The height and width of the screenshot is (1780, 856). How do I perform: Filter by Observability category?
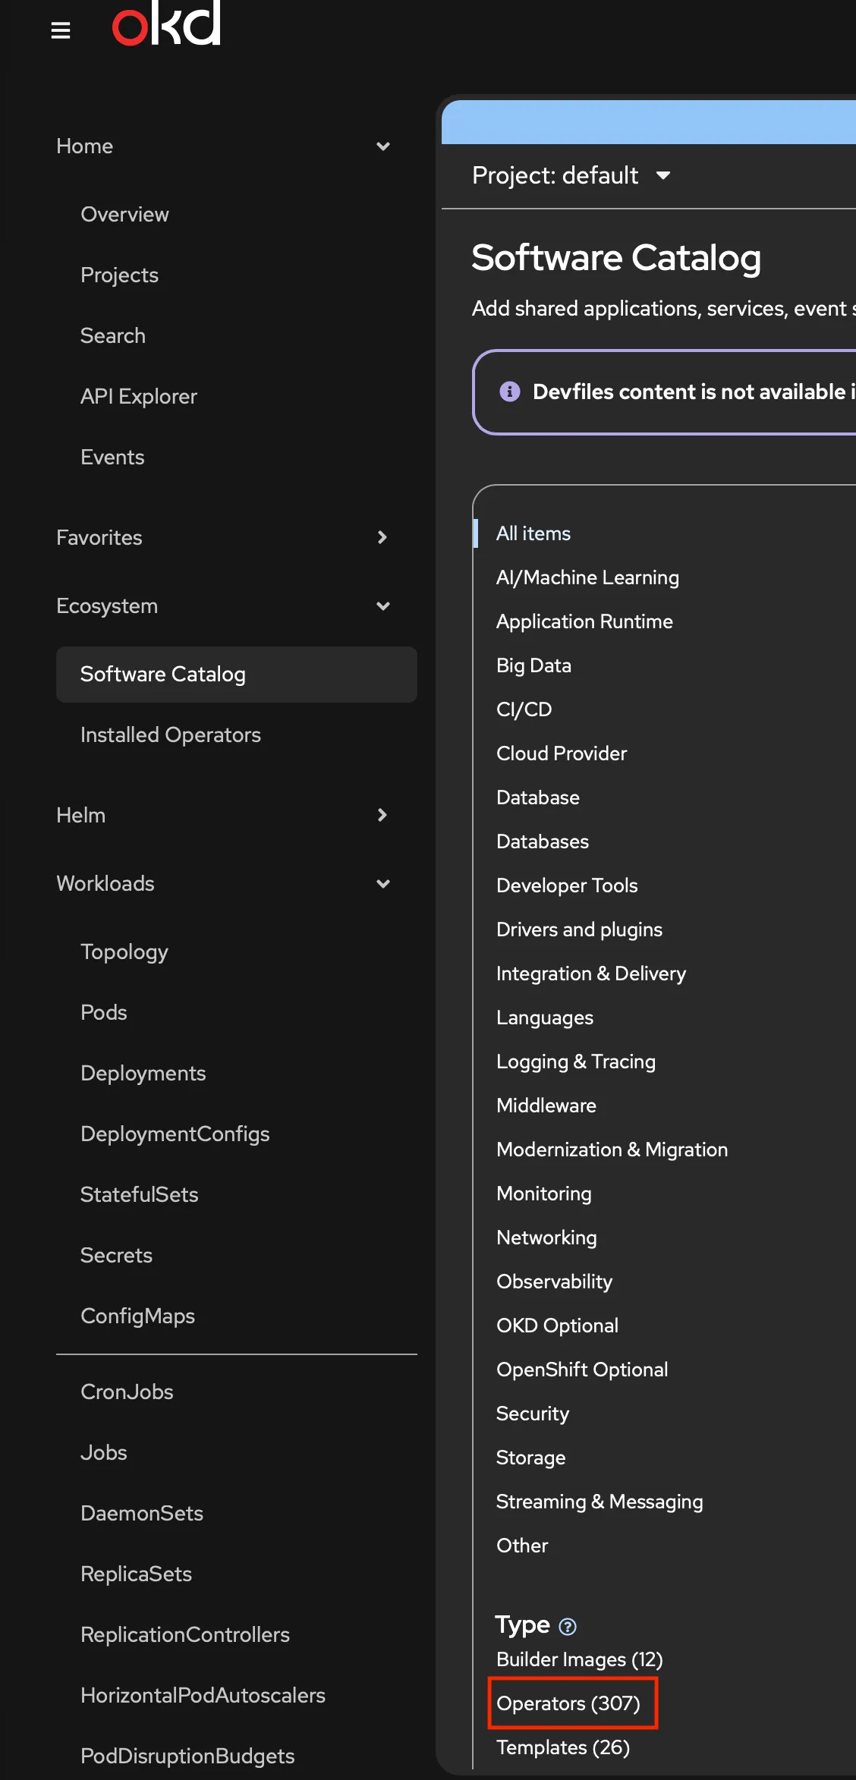click(554, 1282)
